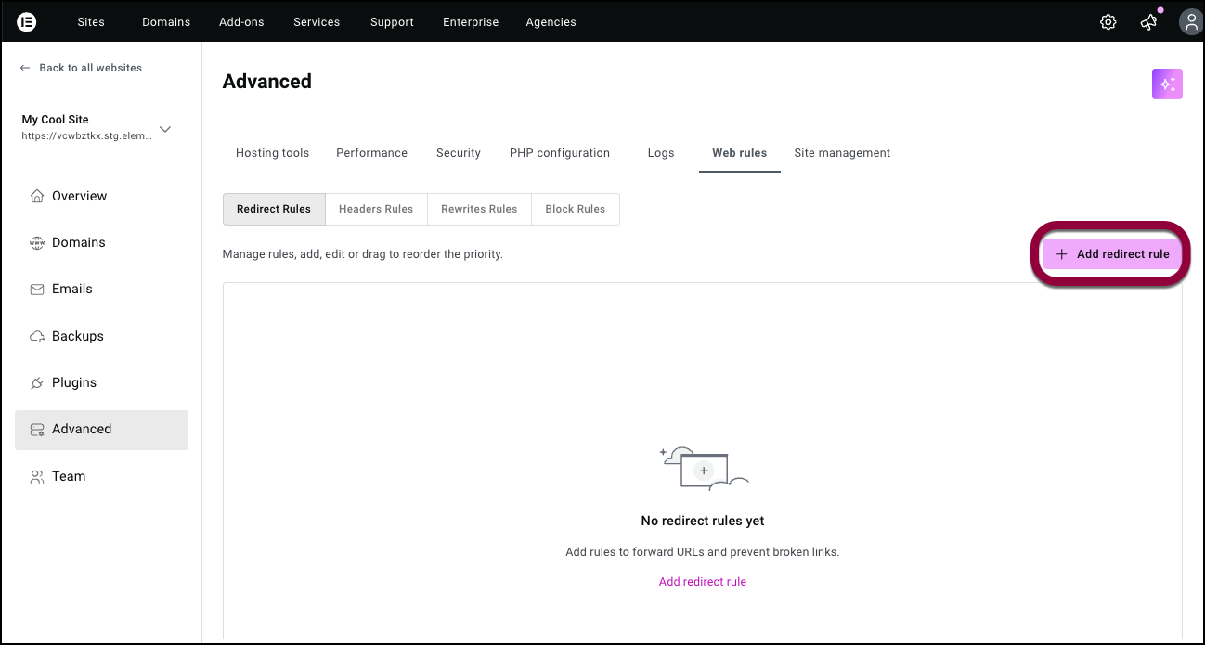Open Emails in the sidebar
Image resolution: width=1205 pixels, height=645 pixels.
71,289
